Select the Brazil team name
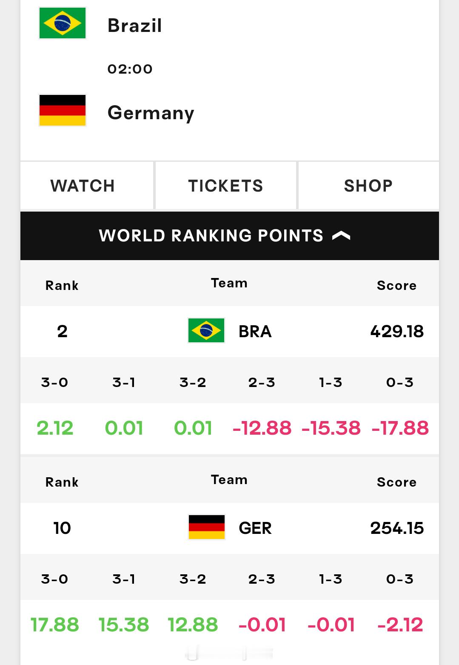This screenshot has width=459, height=665. click(x=134, y=25)
